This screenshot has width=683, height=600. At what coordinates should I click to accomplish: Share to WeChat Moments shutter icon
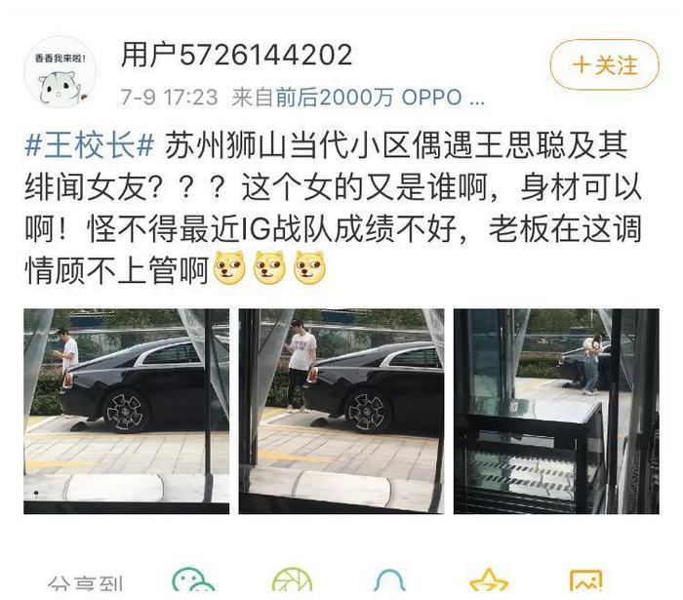(293, 580)
